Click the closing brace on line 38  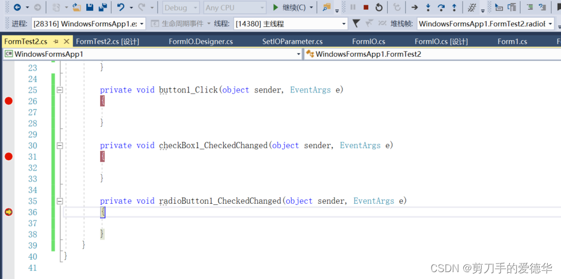click(102, 234)
